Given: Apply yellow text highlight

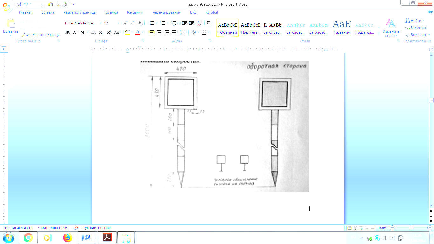Looking at the screenshot, I should click(x=127, y=32).
